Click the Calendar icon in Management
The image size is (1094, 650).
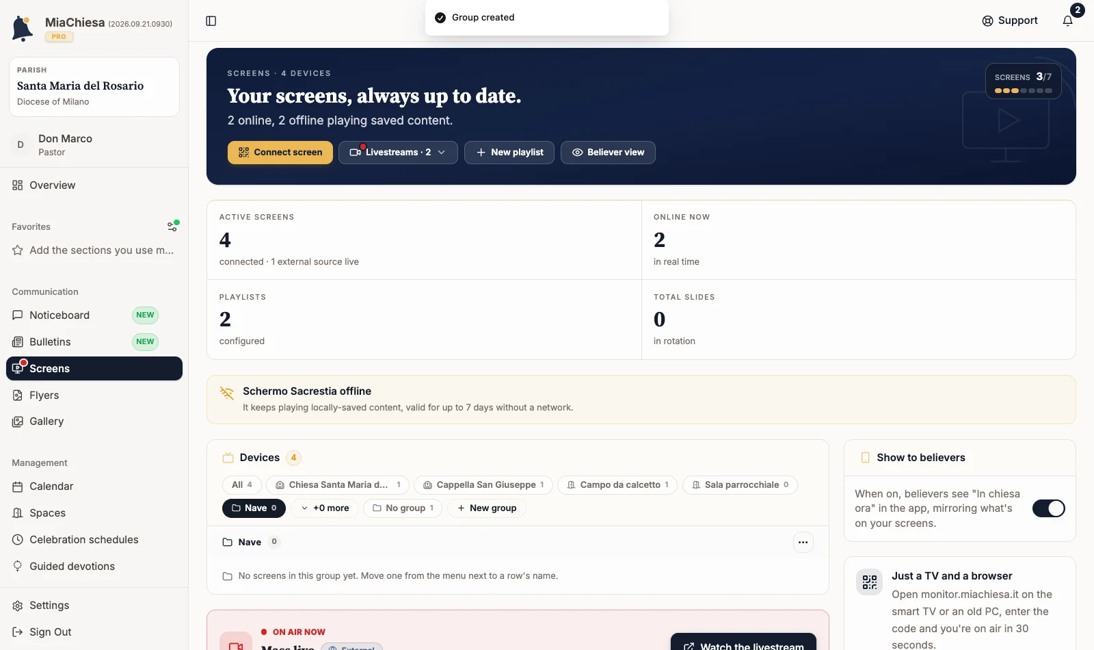[18, 486]
